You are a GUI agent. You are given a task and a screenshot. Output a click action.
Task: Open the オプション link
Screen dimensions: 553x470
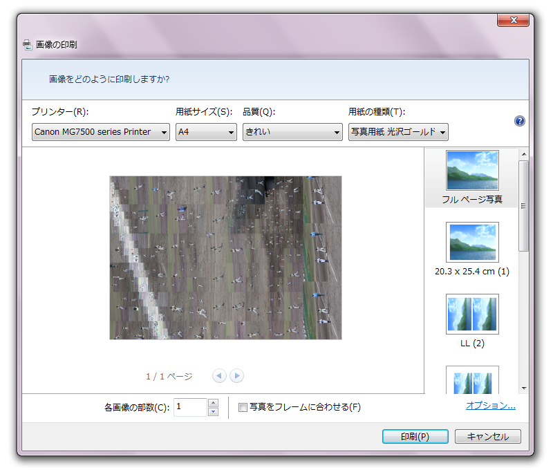tap(491, 406)
